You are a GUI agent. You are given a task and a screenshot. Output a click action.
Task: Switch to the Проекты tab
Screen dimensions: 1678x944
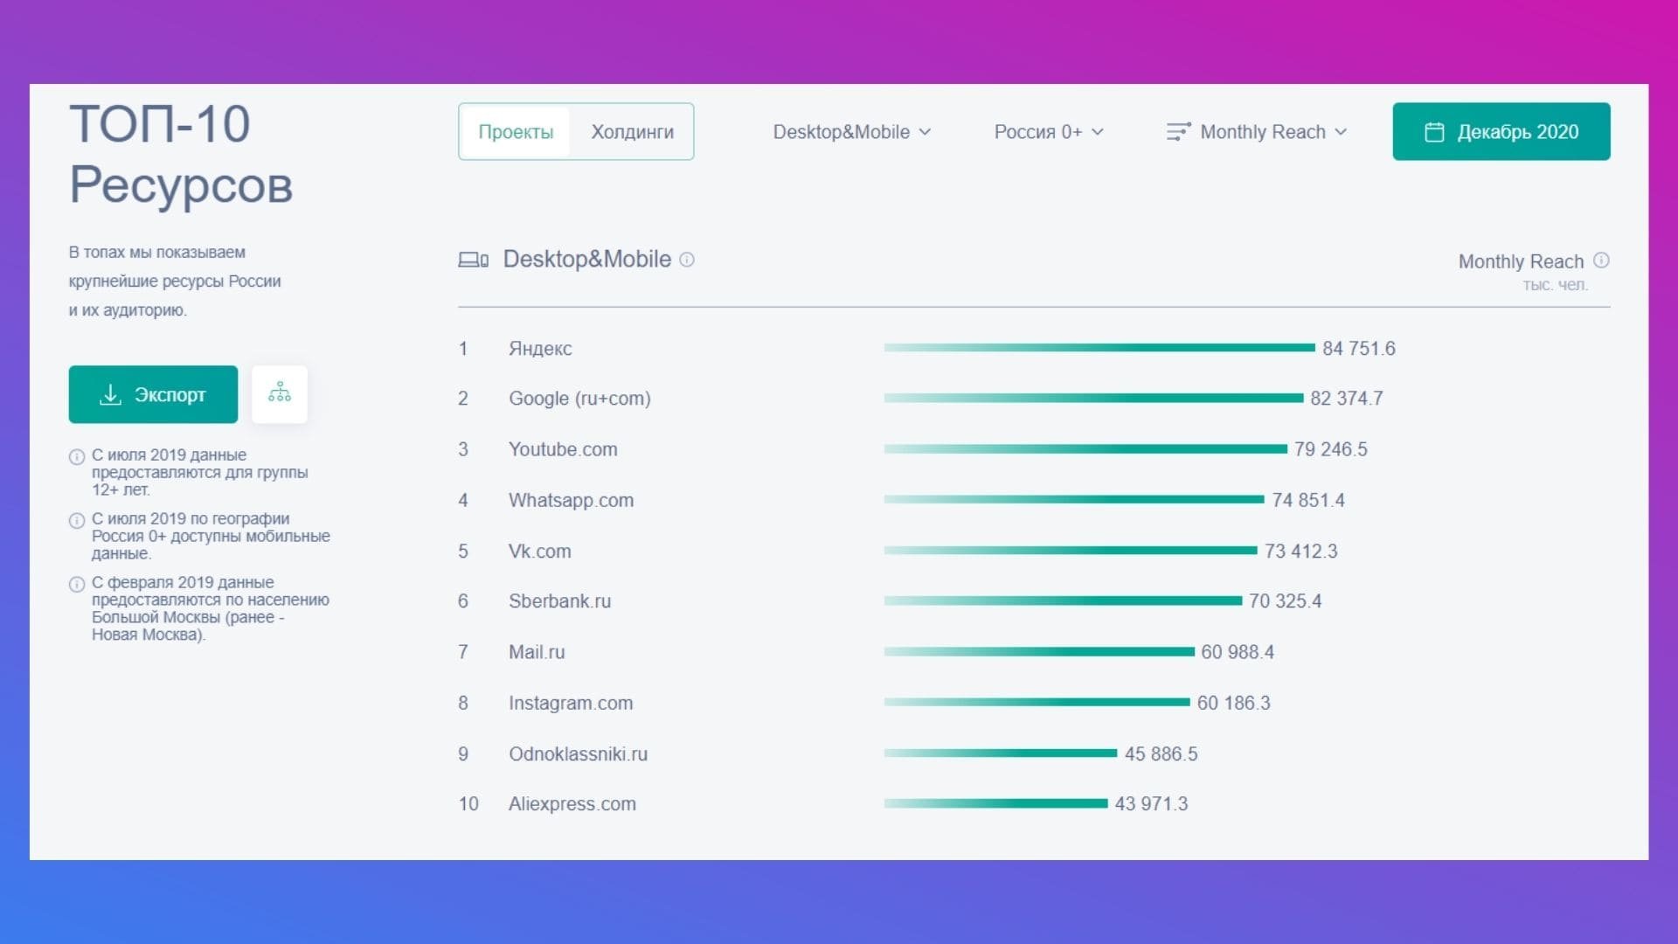point(516,132)
